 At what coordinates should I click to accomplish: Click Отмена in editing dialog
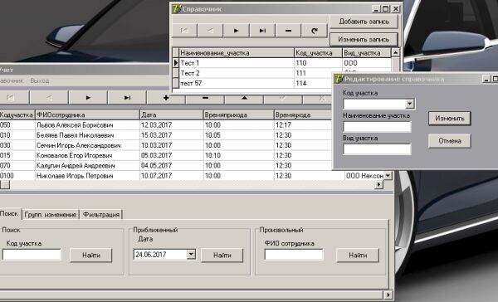[x=450, y=141]
